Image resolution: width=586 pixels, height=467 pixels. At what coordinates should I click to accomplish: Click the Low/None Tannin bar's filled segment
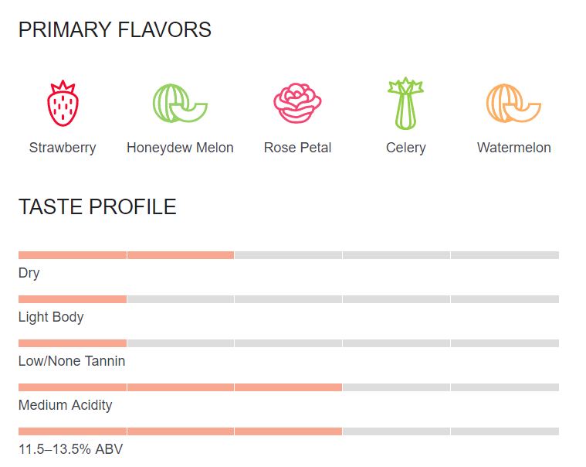tap(73, 343)
